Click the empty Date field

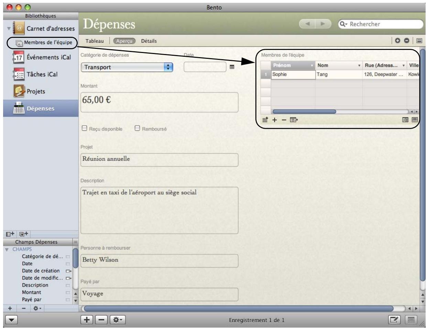(x=205, y=67)
